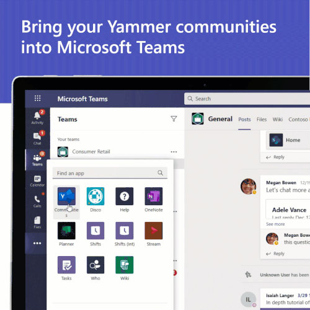Click the Adele Vance card title
Screen dimensions: 310x310
pyautogui.click(x=289, y=210)
